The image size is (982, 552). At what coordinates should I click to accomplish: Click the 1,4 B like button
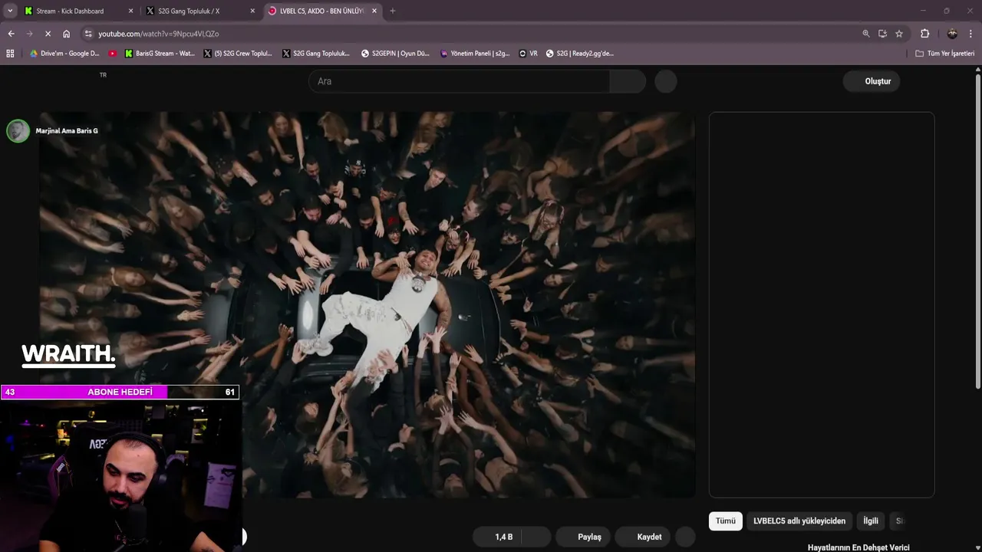click(499, 537)
